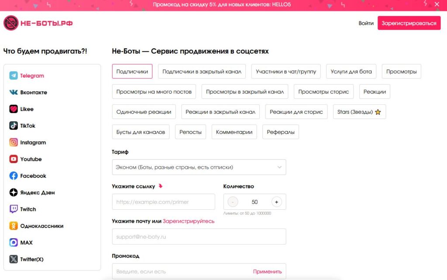447x280 pixels.
Task: Choose Одиночные реакции
Action: [x=144, y=112]
